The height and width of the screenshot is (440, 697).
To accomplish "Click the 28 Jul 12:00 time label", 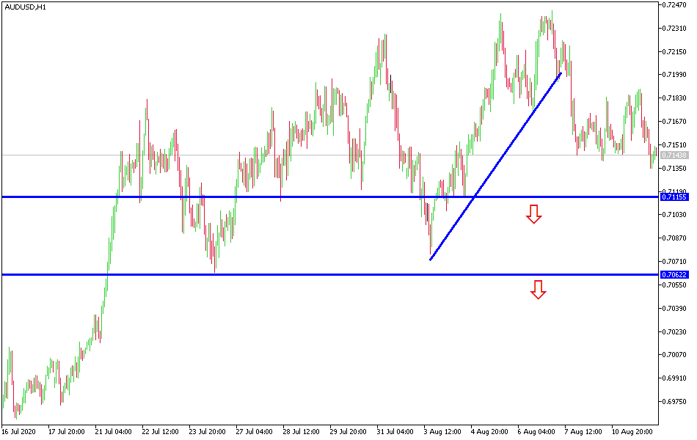I will click(x=301, y=431).
